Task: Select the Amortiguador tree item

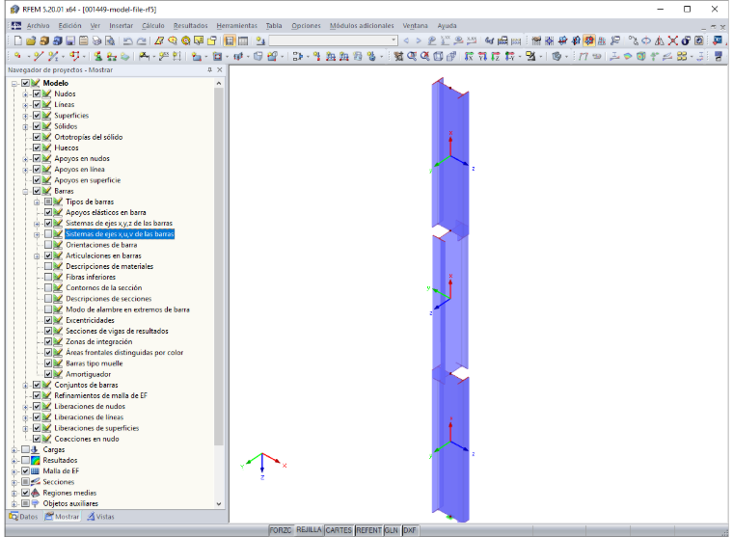Action: pos(89,374)
